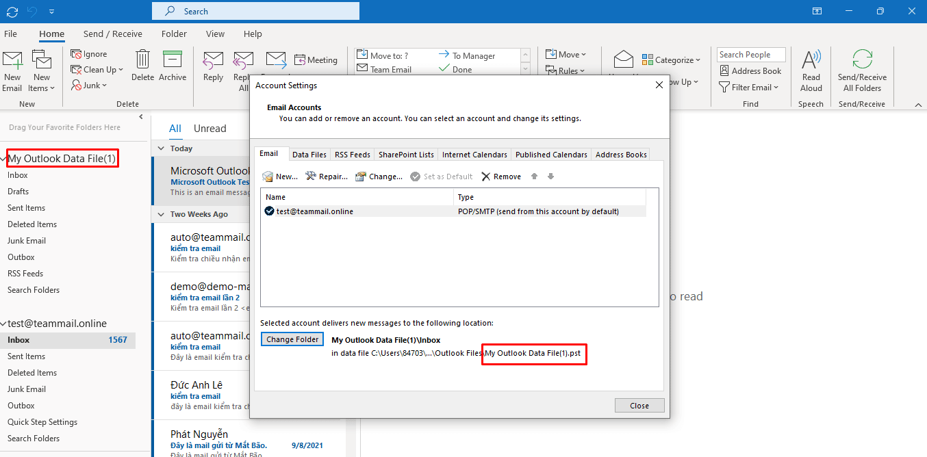
Task: Switch to the Internet Calendars tab
Action: [x=474, y=155]
